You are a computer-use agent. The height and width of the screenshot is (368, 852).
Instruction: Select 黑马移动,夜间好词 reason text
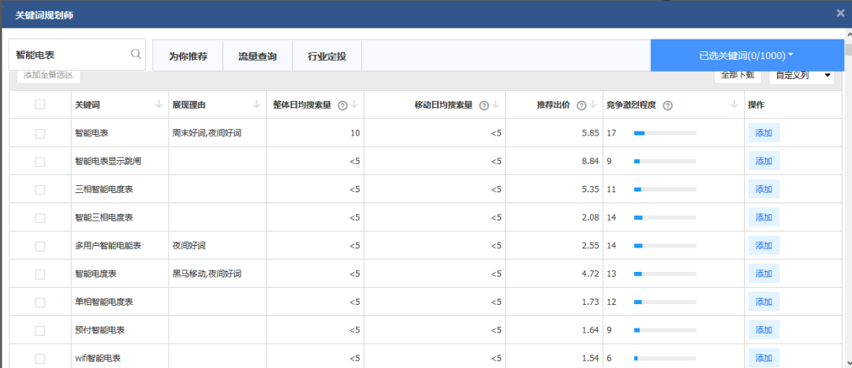point(207,274)
